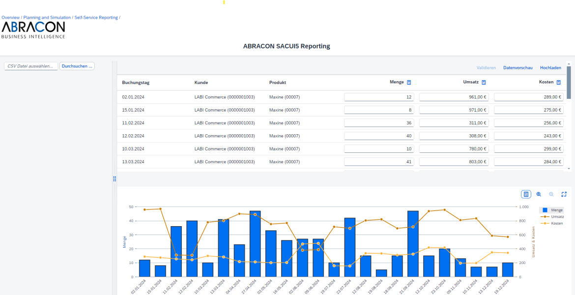The image size is (575, 295).
Task: Toggle Kosten series in the legend
Action: coord(552,223)
